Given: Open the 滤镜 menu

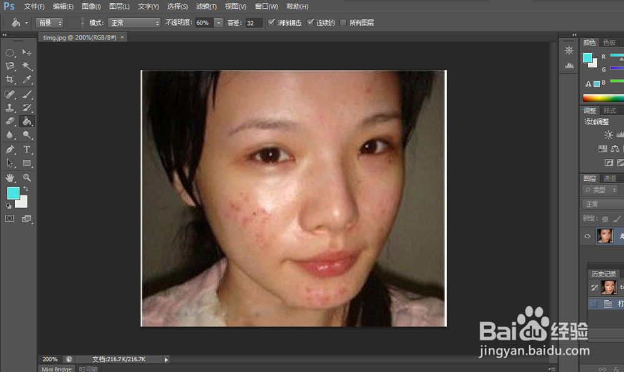Looking at the screenshot, I should [x=206, y=6].
